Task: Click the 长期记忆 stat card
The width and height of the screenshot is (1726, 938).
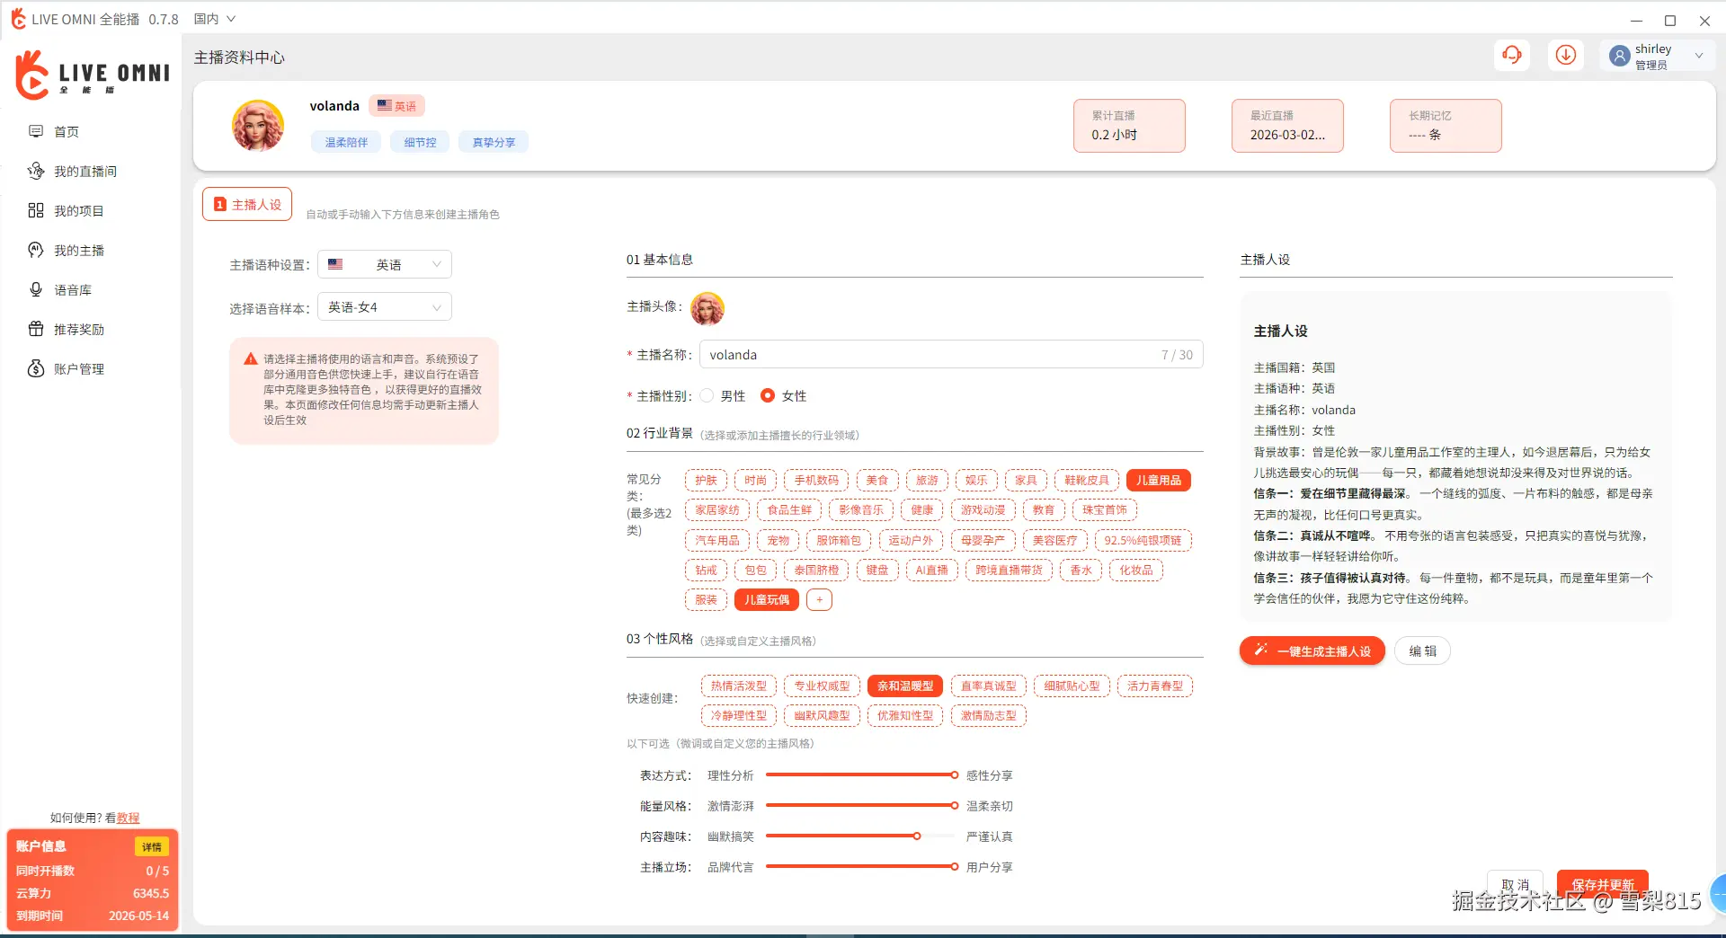Action: tap(1446, 125)
